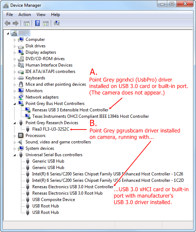Select Renesas Electronics USB 3.0 Root Hub
The width and height of the screenshot is (196, 232).
point(67,193)
